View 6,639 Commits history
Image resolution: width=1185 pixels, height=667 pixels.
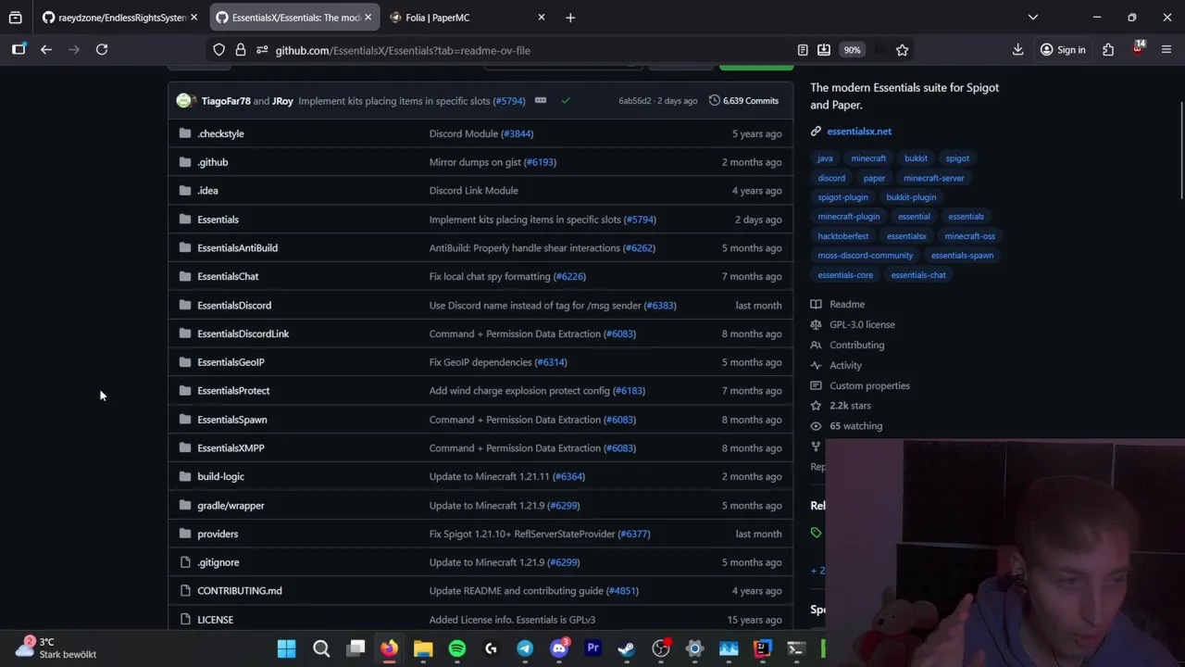pos(743,100)
